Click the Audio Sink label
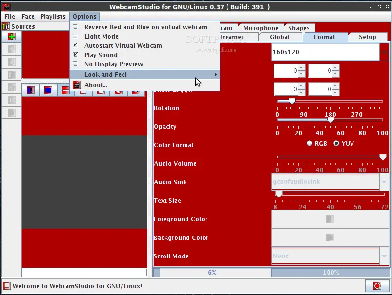 (x=170, y=182)
